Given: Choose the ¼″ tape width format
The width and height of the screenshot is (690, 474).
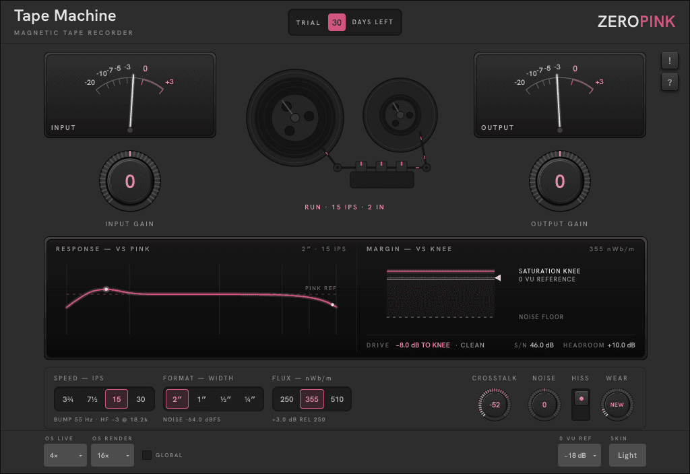Looking at the screenshot, I should [250, 399].
